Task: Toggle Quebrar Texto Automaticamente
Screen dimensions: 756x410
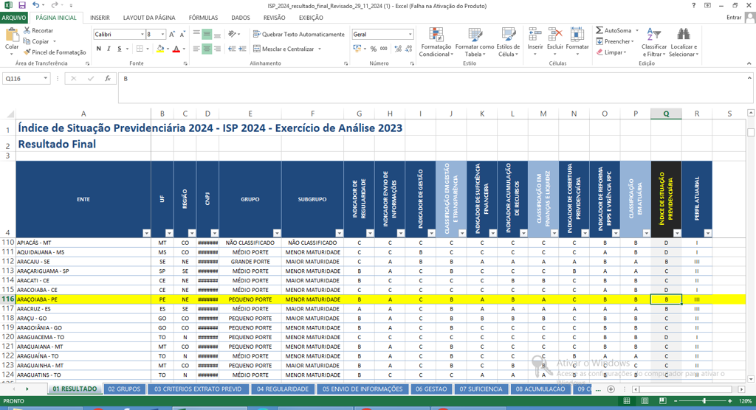Action: coord(298,34)
